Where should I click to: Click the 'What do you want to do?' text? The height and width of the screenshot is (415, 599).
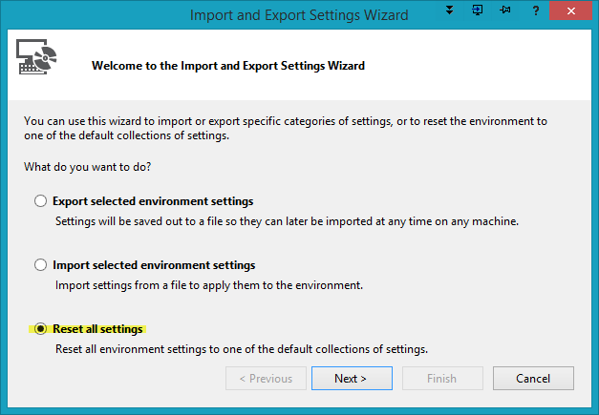point(88,167)
